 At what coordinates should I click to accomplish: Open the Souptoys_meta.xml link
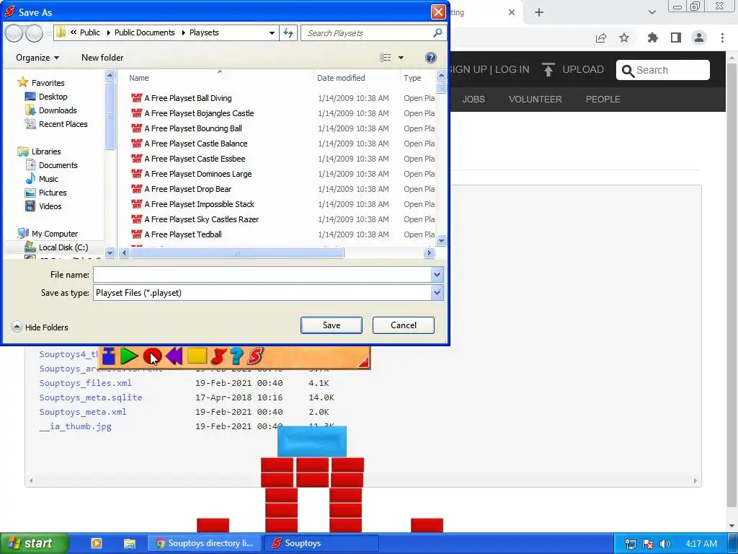click(83, 412)
